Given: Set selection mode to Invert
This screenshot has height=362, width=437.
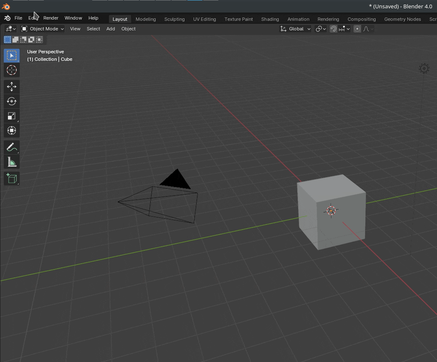Looking at the screenshot, I should pyautogui.click(x=31, y=40).
